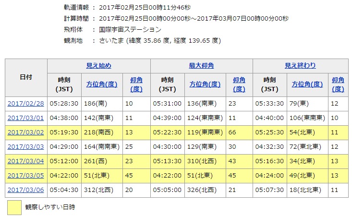This screenshot has width=352, height=216.
Task: Click the 2017/03/02 date link
Action: (25, 132)
